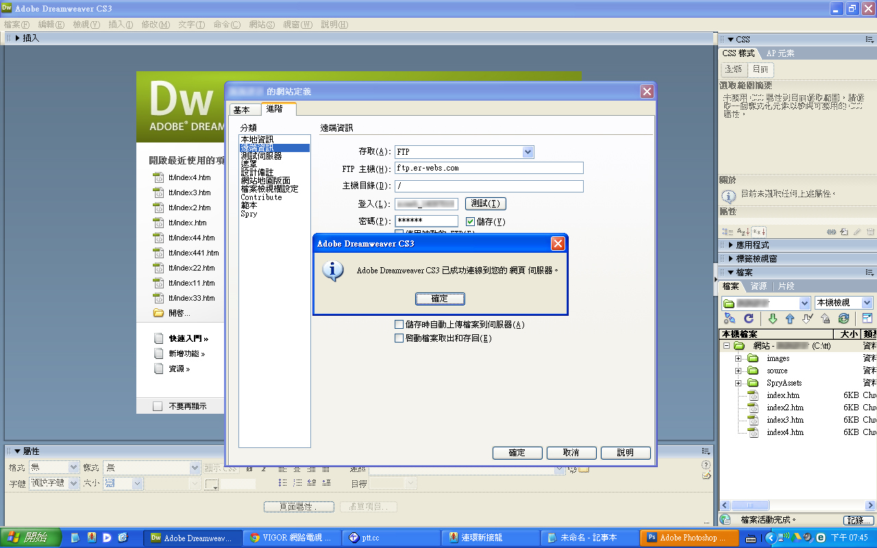Open recent file tt/index44.htm

(192, 238)
